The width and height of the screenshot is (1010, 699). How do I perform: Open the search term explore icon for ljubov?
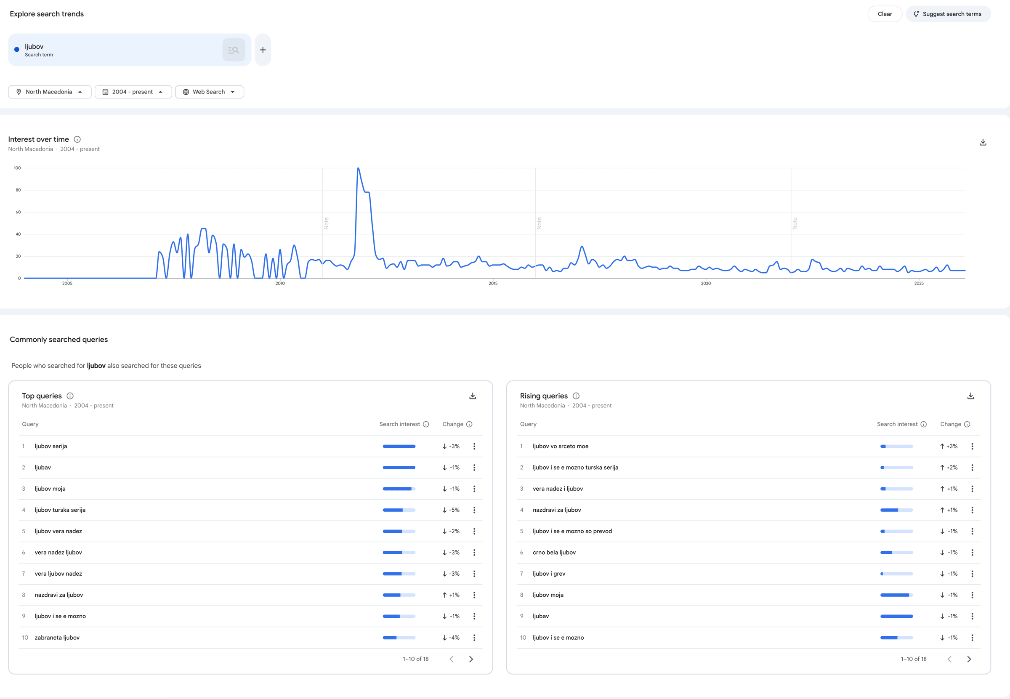click(234, 50)
